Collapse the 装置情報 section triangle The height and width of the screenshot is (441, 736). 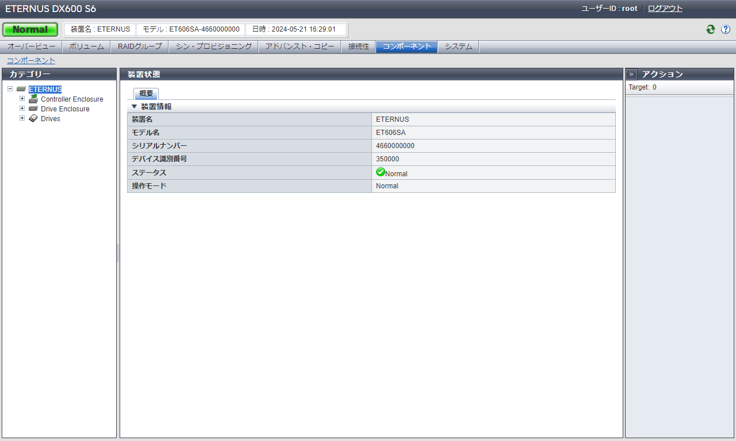click(135, 107)
